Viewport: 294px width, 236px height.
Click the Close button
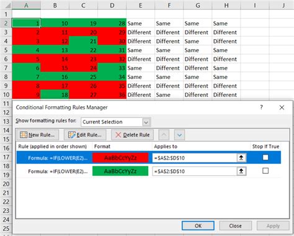click(236, 225)
